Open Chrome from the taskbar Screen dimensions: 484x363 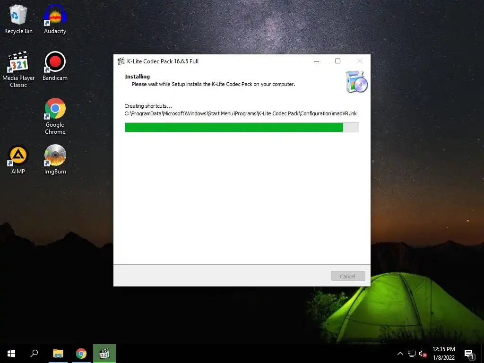coord(81,354)
